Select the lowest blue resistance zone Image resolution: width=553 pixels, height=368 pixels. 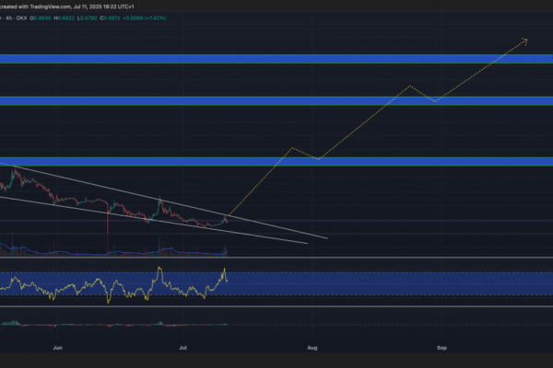(x=276, y=160)
